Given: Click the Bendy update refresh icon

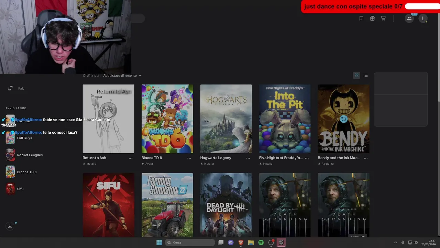Looking at the screenshot, I should click(344, 119).
